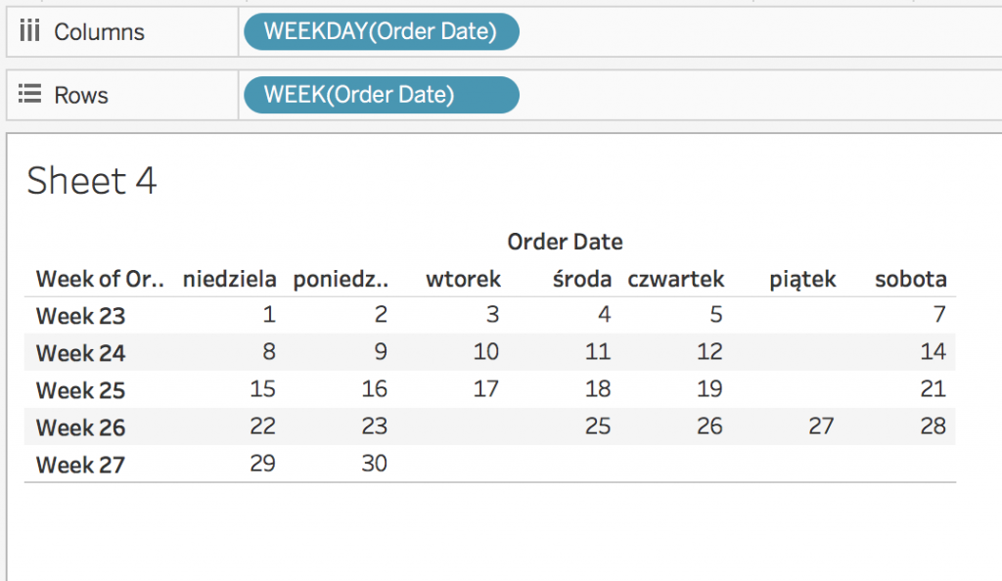This screenshot has width=1002, height=581.
Task: Click the Week of Order Date header
Action: [100, 279]
